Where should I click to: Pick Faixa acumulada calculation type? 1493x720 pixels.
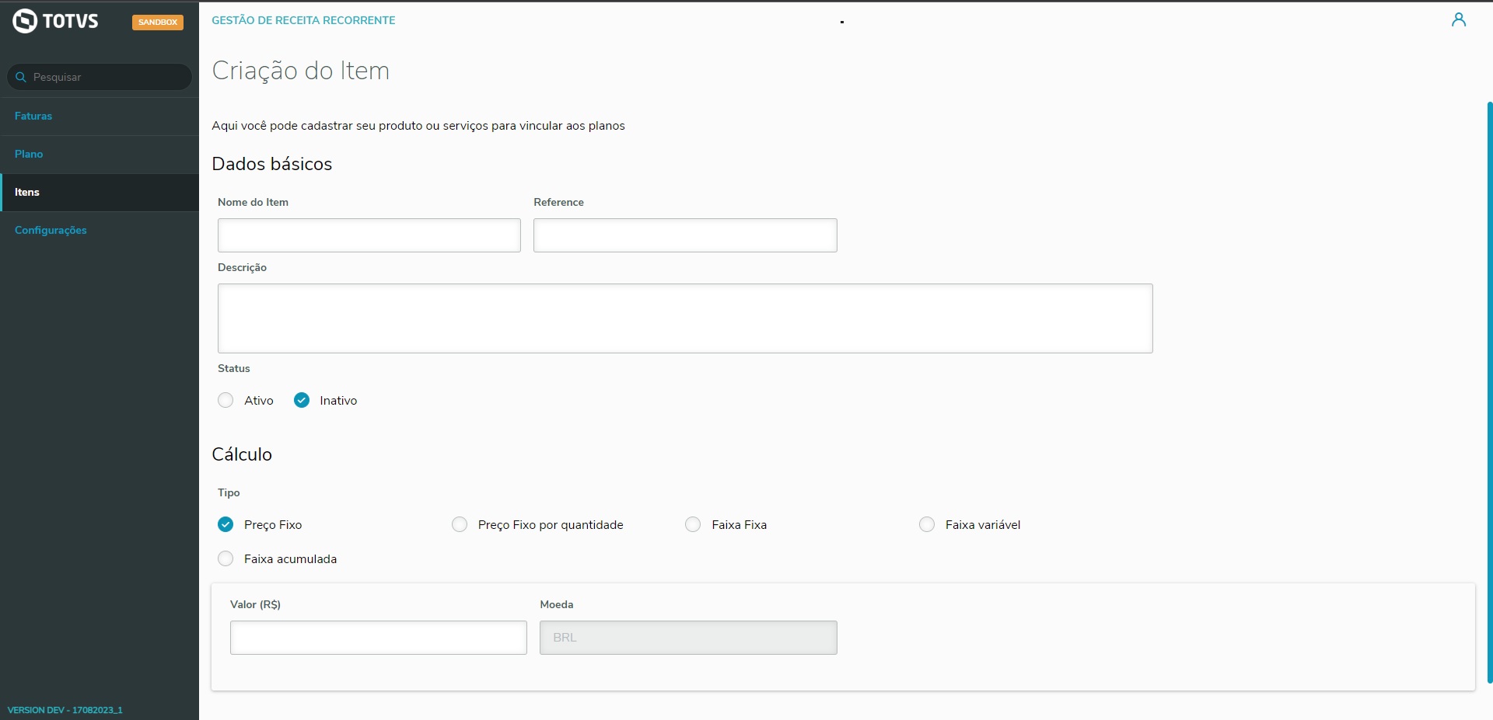click(x=226, y=559)
